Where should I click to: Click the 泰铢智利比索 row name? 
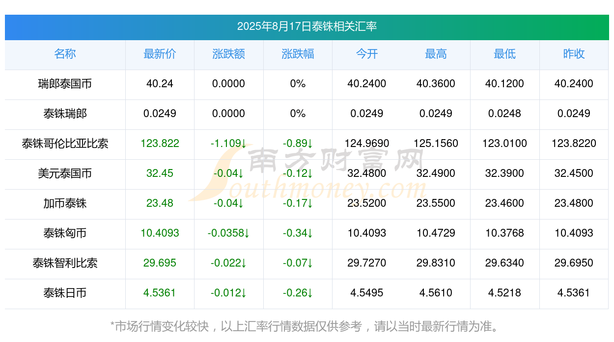pyautogui.click(x=65, y=263)
